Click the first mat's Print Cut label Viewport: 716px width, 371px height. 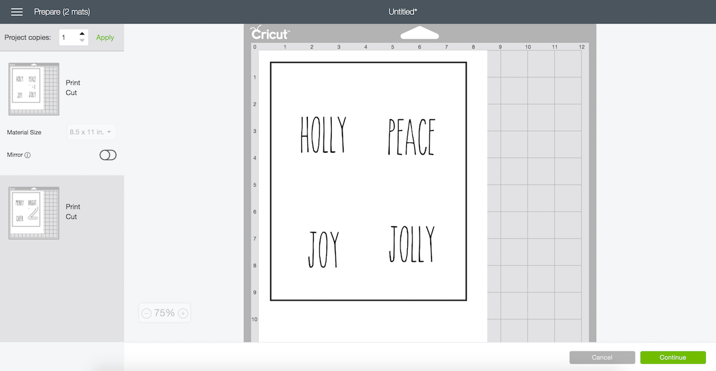[72, 88]
